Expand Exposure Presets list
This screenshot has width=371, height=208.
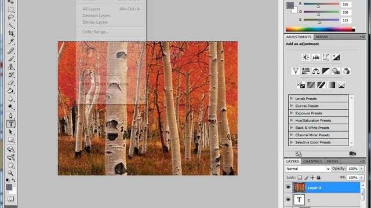click(x=292, y=113)
